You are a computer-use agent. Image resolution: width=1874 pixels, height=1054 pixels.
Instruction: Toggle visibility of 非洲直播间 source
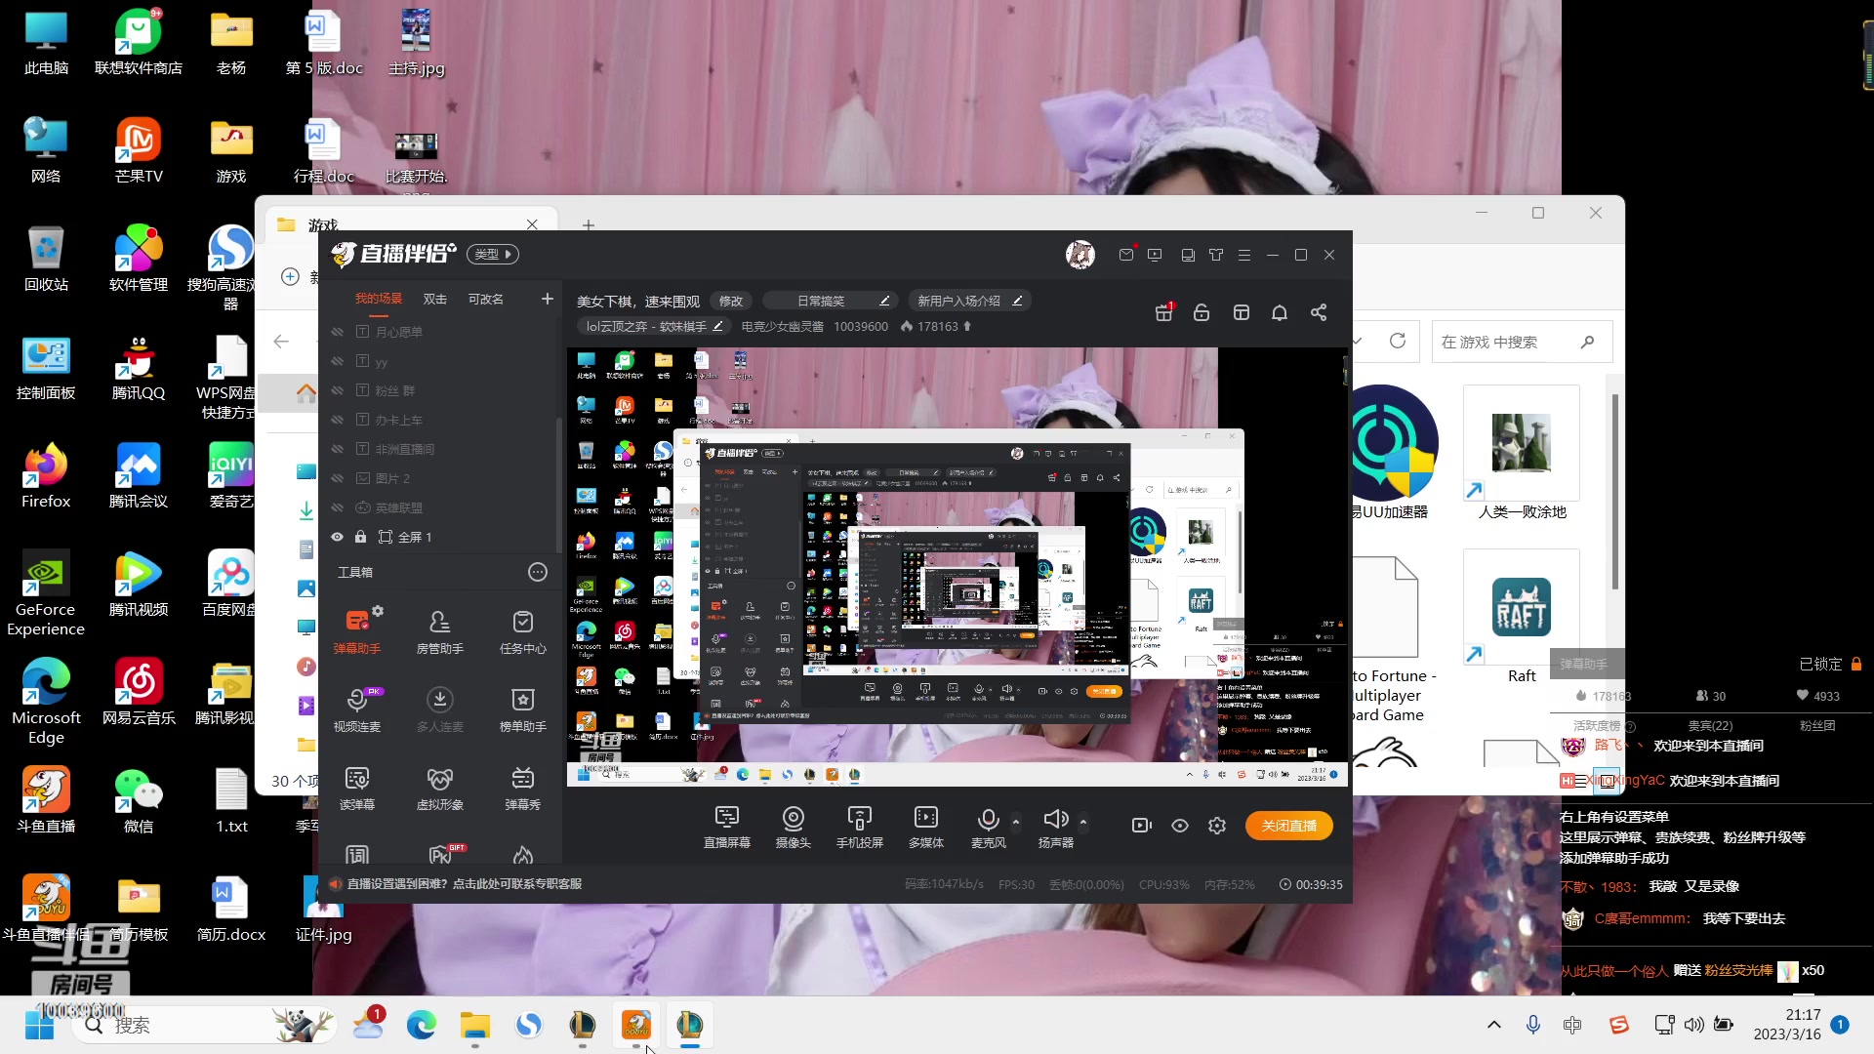[x=337, y=449]
